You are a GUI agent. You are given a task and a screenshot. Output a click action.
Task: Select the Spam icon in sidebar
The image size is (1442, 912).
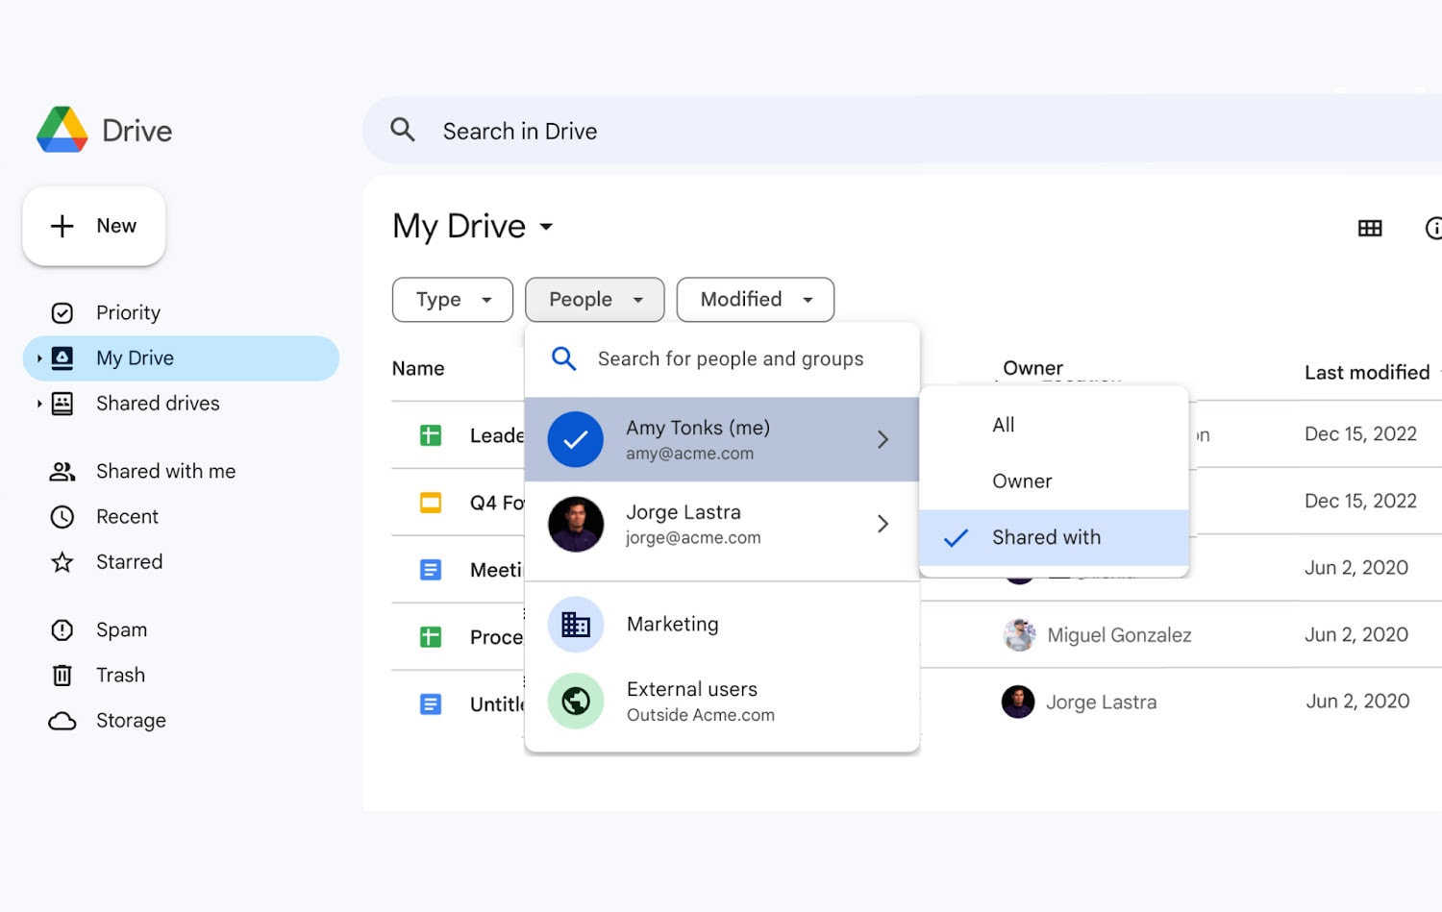tap(62, 629)
